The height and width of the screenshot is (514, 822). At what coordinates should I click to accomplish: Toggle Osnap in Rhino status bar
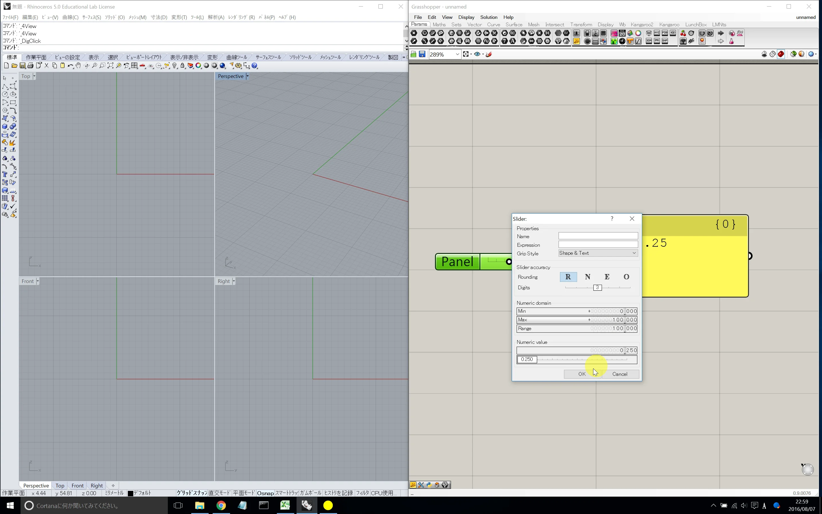tap(265, 493)
